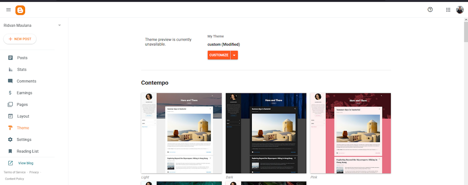Click the Stats bar chart icon
This screenshot has width=468, height=185.
(11, 69)
